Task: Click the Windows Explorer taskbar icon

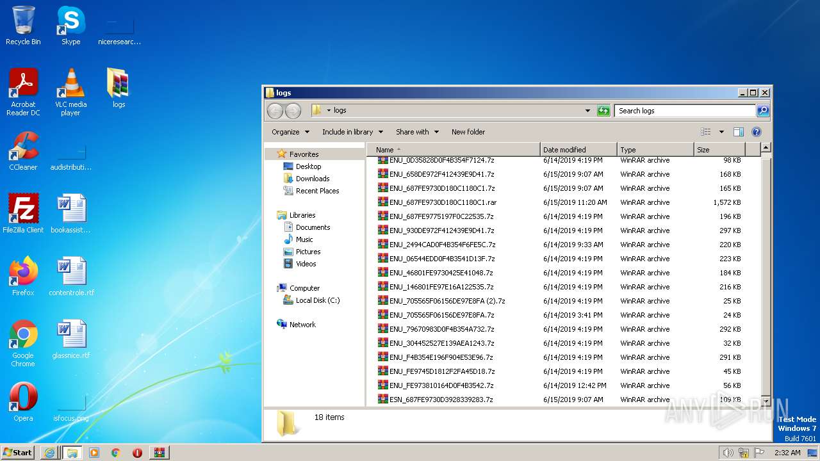Action: click(x=72, y=453)
